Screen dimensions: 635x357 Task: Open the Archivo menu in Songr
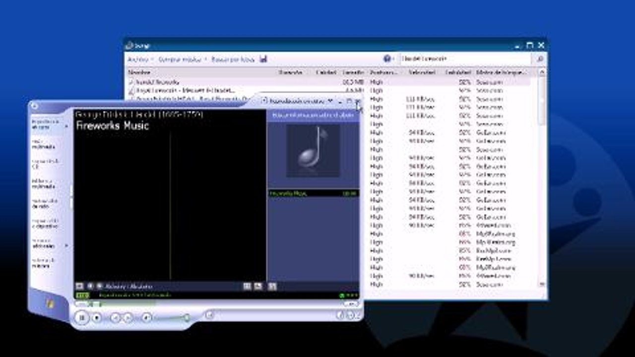[x=138, y=59]
